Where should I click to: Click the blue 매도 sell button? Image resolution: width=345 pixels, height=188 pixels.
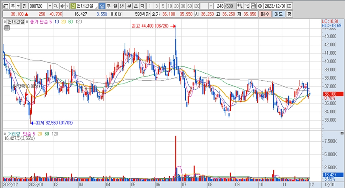(279, 14)
